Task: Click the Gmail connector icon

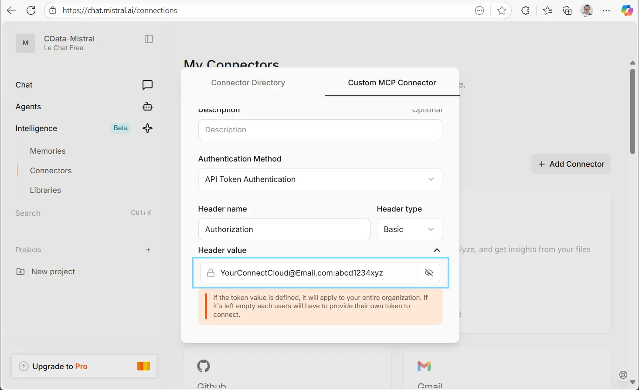Action: (x=423, y=366)
